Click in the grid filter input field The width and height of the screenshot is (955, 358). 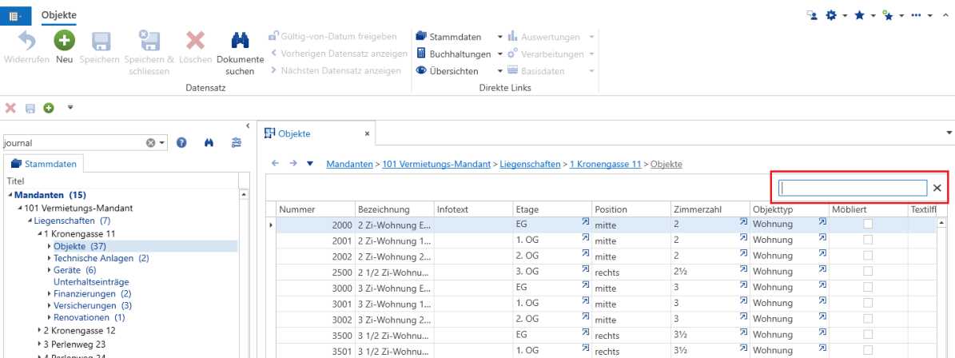(x=854, y=188)
